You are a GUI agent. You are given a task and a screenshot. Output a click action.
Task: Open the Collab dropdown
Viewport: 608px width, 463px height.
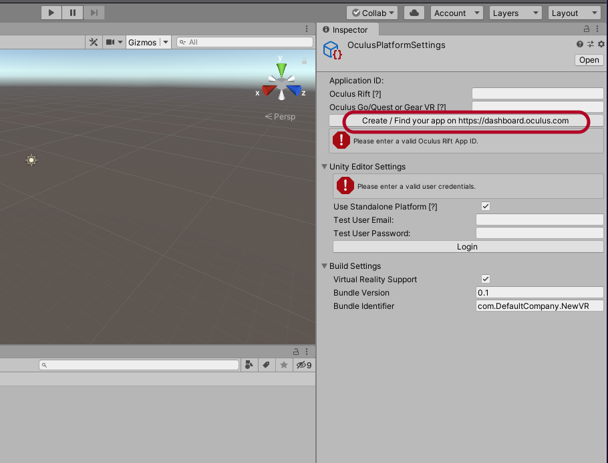coord(372,13)
